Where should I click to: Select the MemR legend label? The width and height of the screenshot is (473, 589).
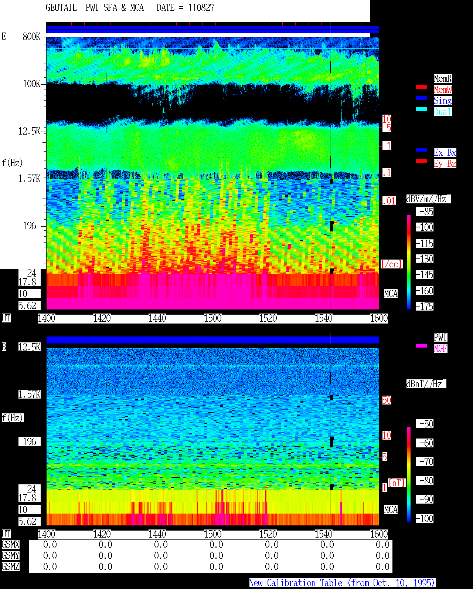tap(443, 78)
